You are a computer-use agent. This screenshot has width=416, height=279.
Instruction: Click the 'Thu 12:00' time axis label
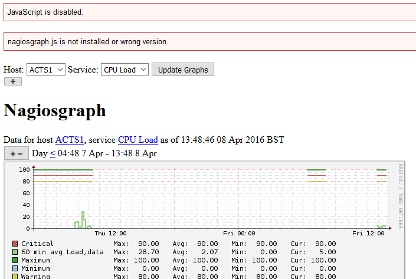(x=110, y=234)
